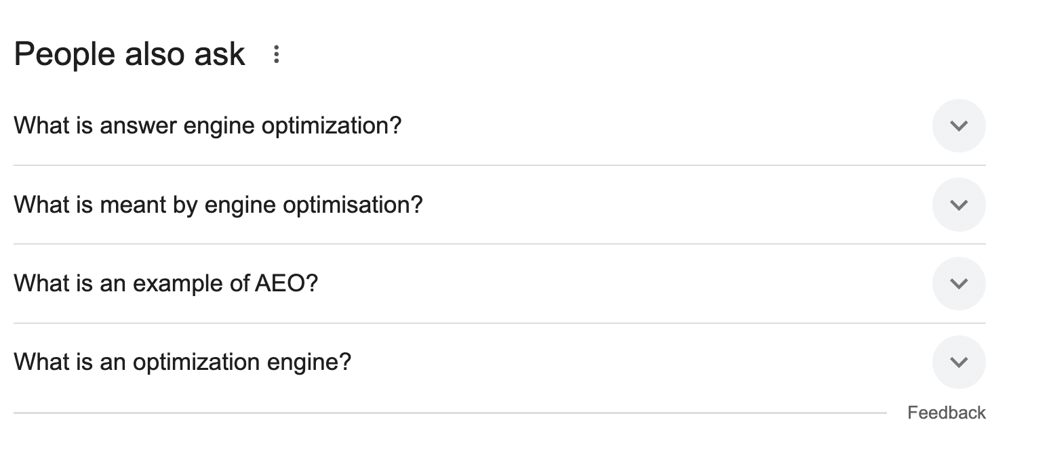
Task: Click the down-arrow icon on the last row
Action: (959, 362)
